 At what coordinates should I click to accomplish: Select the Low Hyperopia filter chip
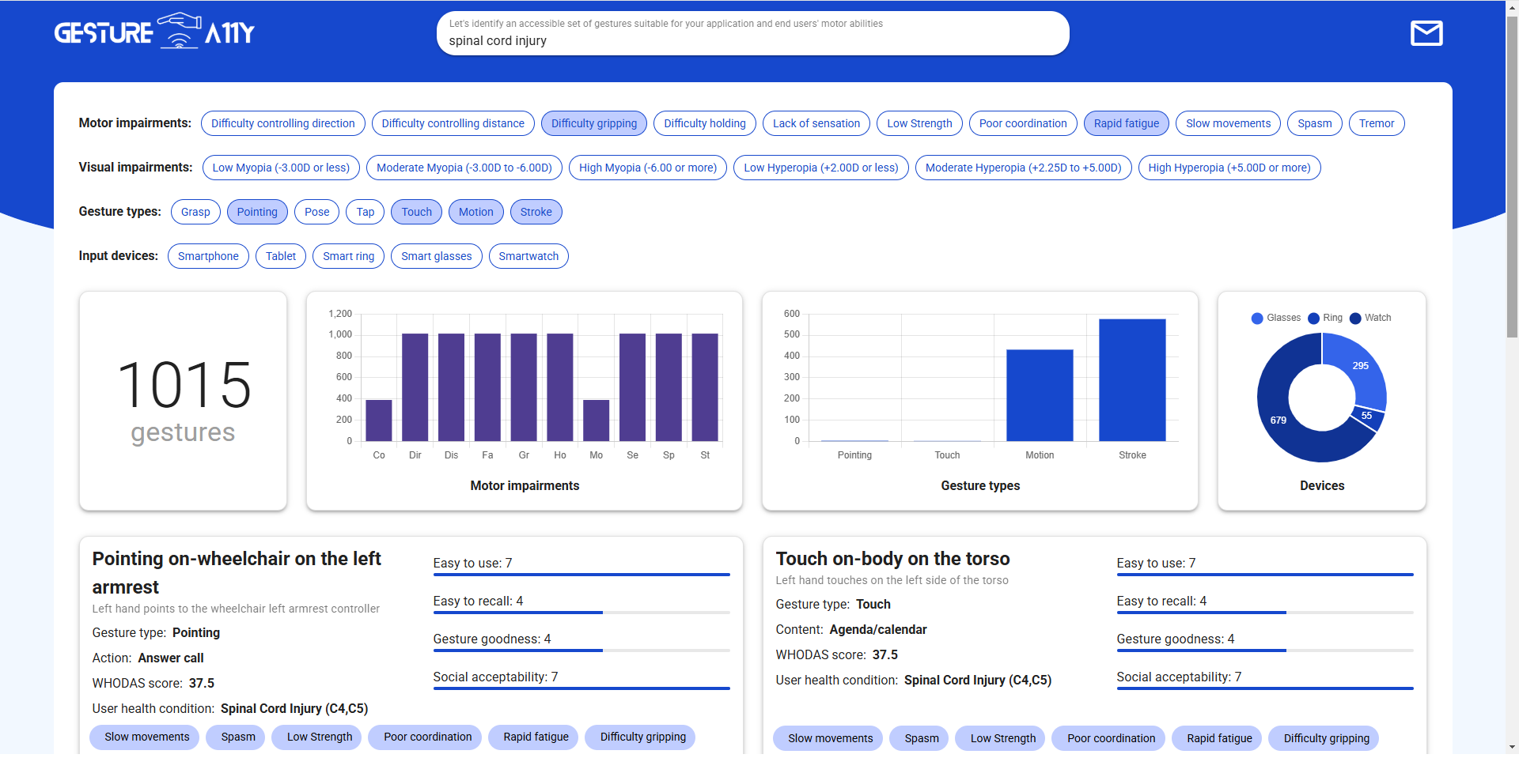pyautogui.click(x=821, y=168)
